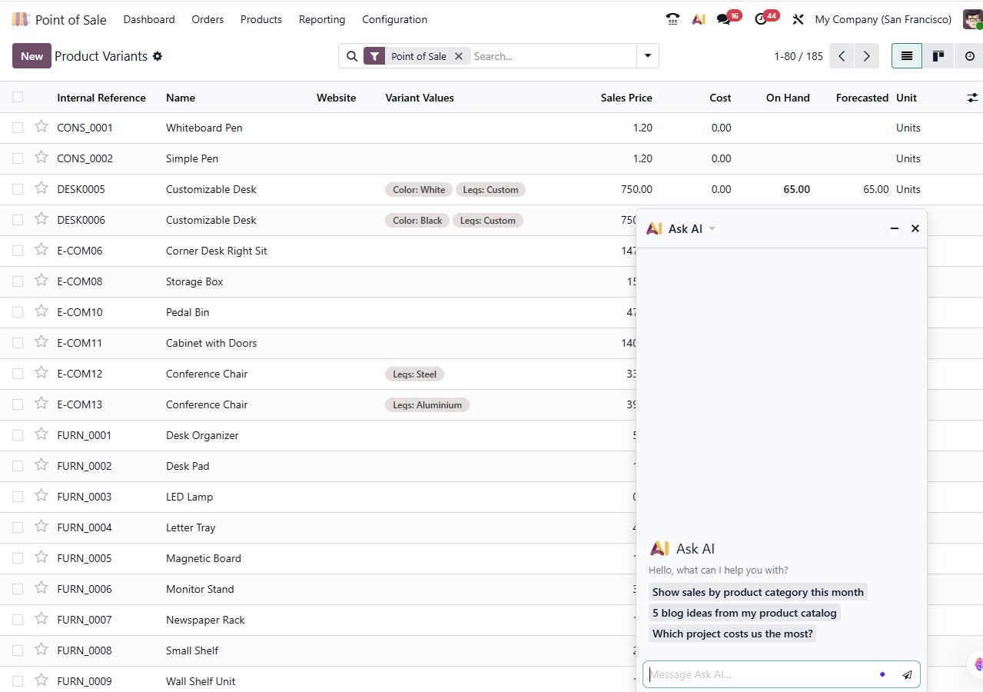Expand the search options dropdown arrow
Image resolution: width=983 pixels, height=692 pixels.
coord(648,56)
